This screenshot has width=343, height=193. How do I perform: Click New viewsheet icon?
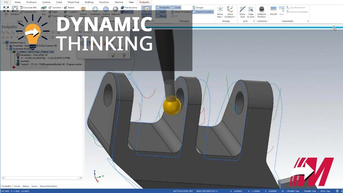pyautogui.click(x=281, y=9)
